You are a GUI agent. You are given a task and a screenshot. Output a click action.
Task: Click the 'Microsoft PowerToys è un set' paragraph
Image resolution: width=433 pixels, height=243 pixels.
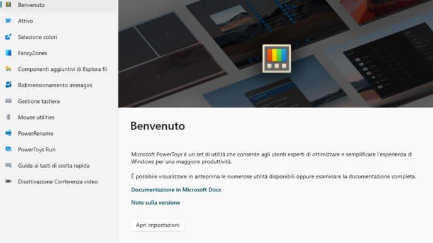pyautogui.click(x=272, y=158)
